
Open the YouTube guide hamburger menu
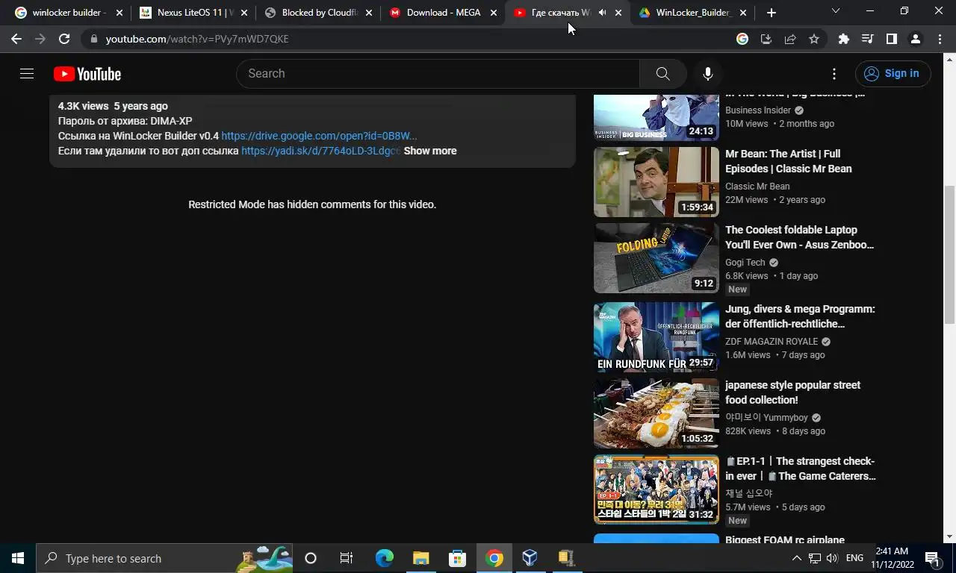point(27,73)
